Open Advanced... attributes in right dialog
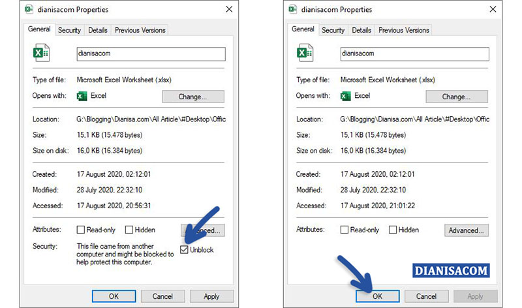 [x=467, y=230]
